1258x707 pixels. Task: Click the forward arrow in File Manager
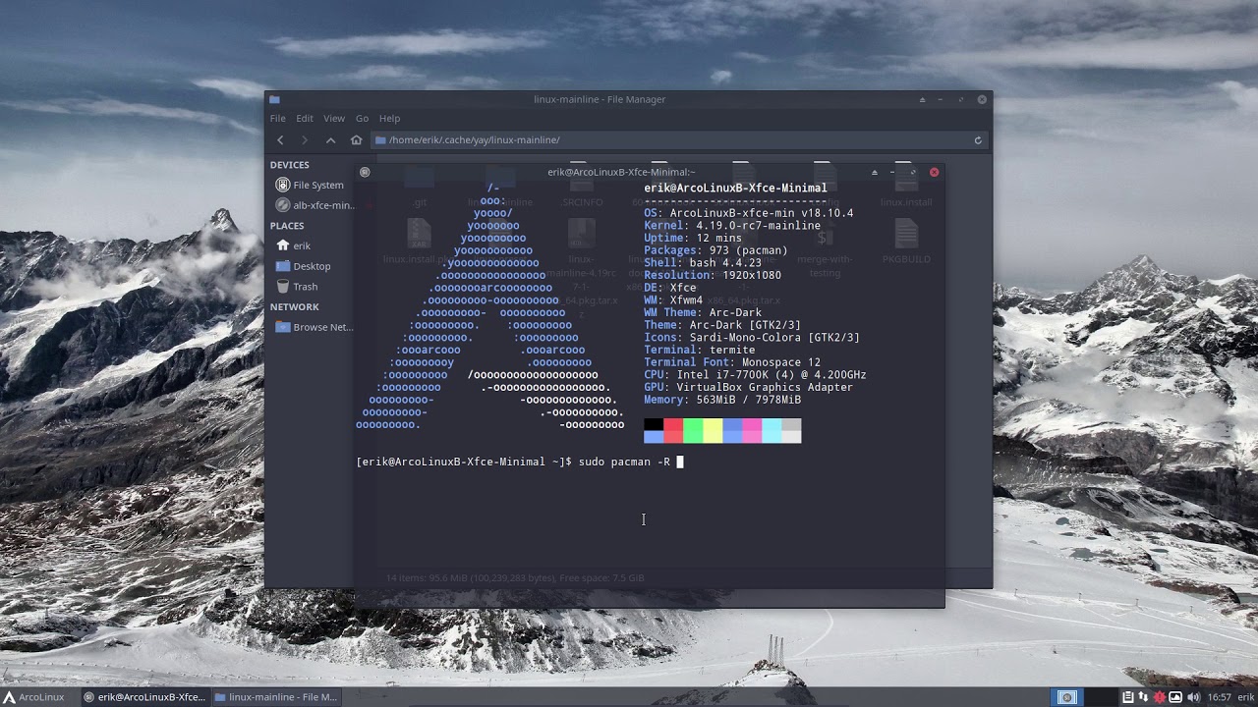(x=305, y=139)
